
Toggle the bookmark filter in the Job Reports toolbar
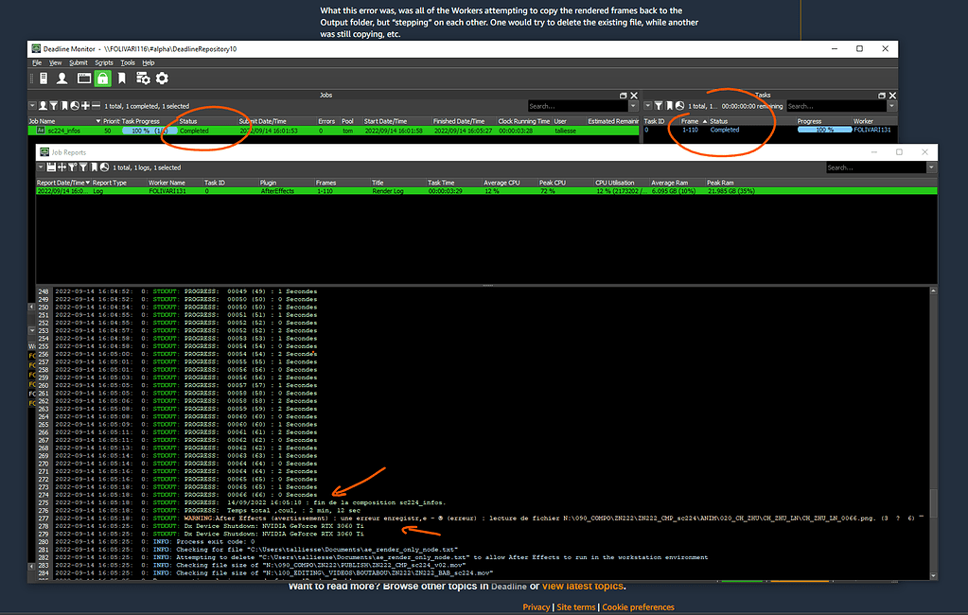94,167
